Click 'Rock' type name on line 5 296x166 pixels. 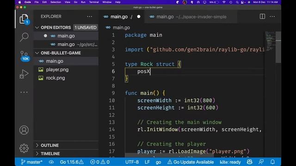coord(147,64)
